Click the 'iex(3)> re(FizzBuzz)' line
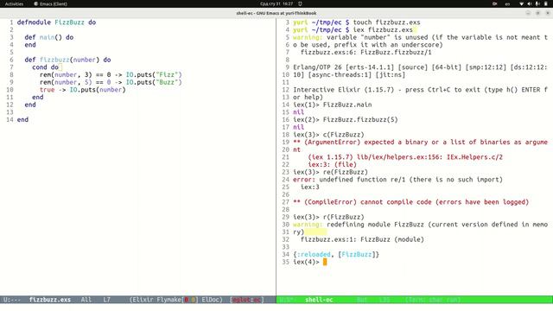The height and width of the screenshot is (311, 553). point(330,172)
